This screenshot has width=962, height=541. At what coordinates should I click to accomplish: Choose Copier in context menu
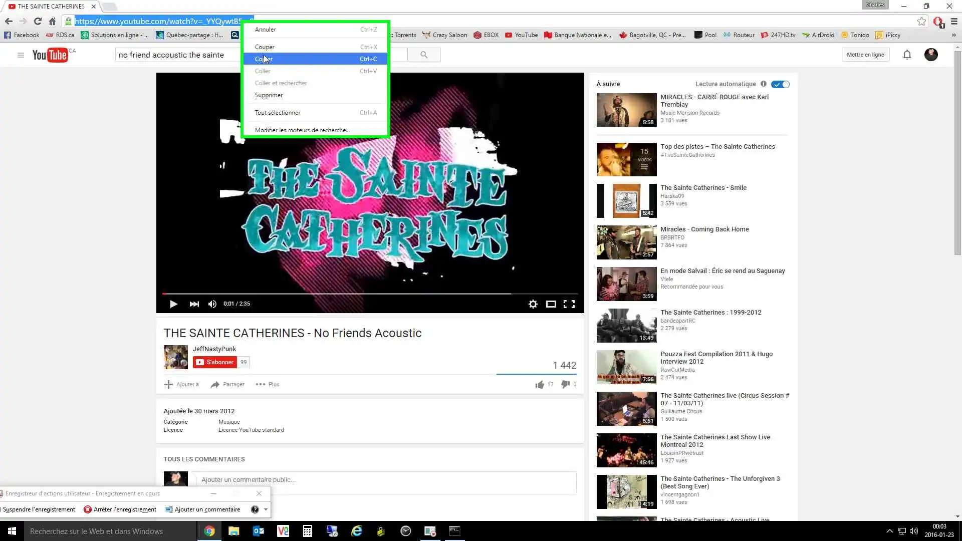[316, 59]
